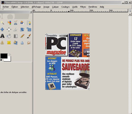Image resolution: width=132 pixels, height=114 pixels.
Task: Select the Clone stamp tool
Action: coord(2,43)
